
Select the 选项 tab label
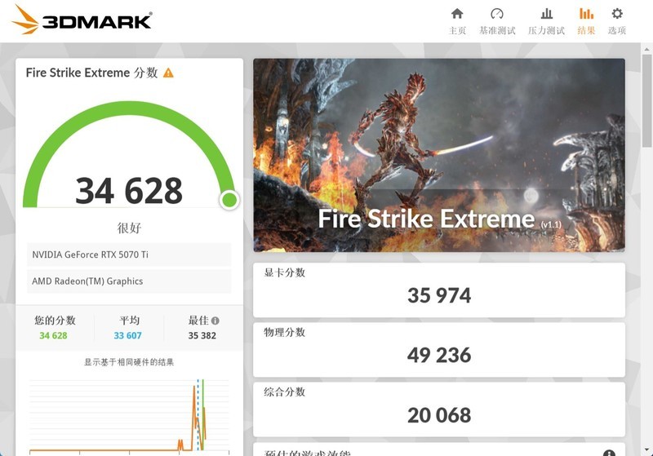tap(617, 30)
